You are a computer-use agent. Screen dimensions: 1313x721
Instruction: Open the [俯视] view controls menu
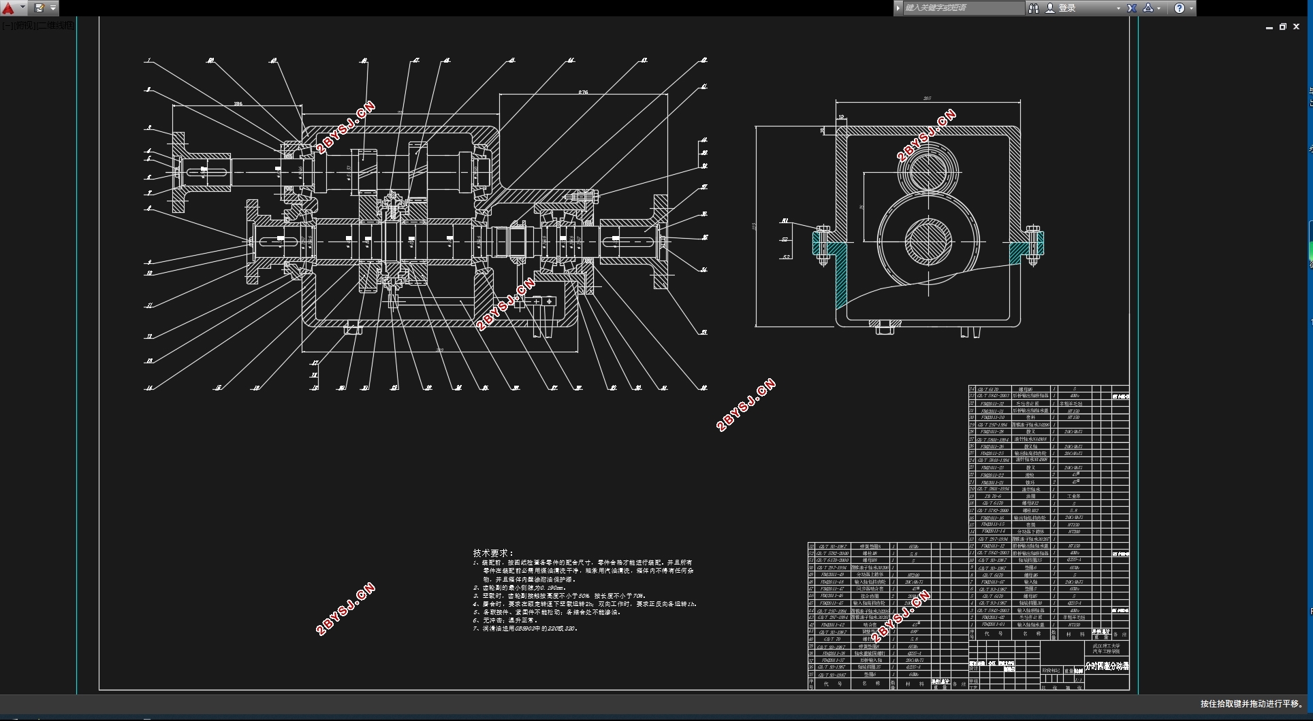24,26
